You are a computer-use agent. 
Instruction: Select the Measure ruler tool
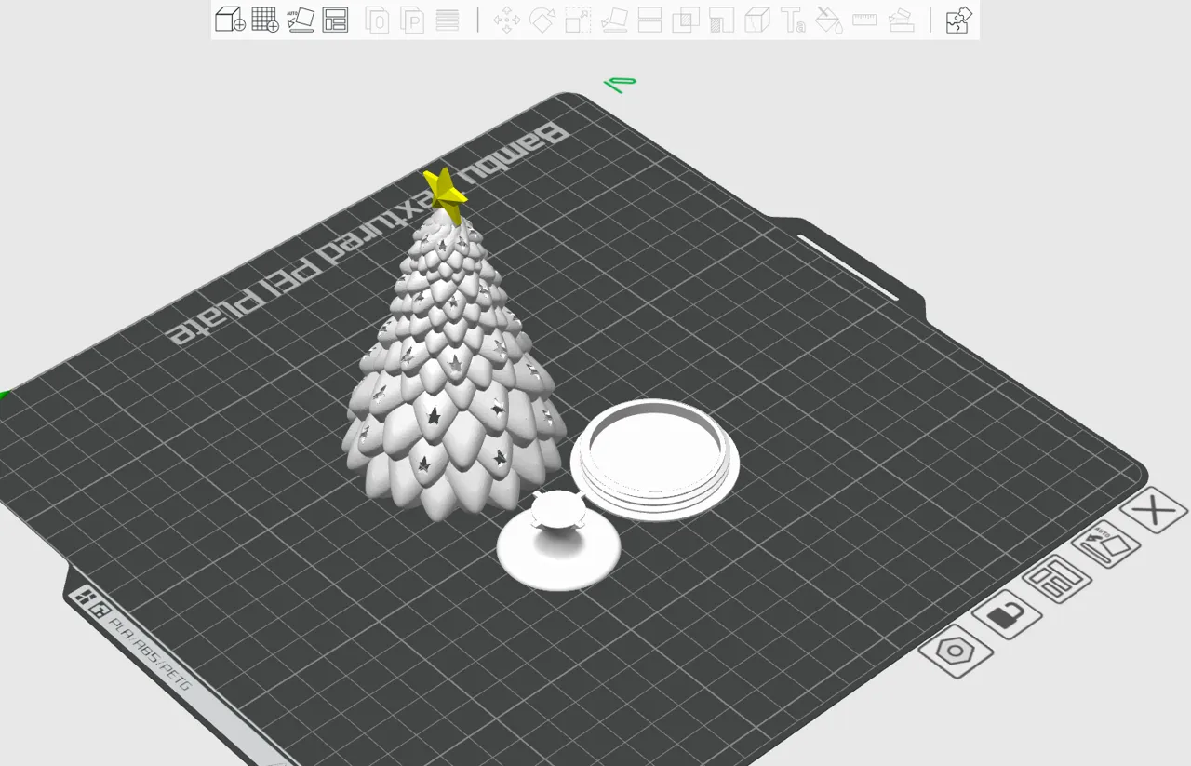pos(864,20)
